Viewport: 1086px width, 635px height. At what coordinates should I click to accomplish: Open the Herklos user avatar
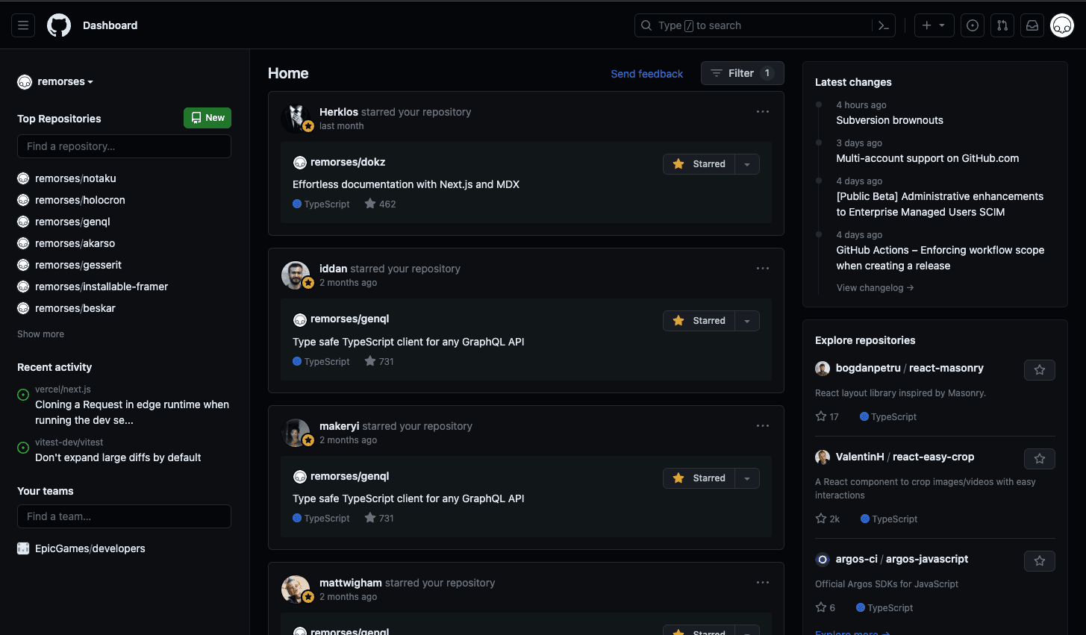click(296, 118)
